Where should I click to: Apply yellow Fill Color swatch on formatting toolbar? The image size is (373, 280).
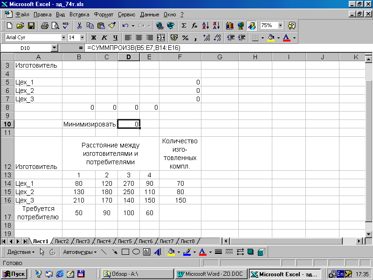click(271, 38)
